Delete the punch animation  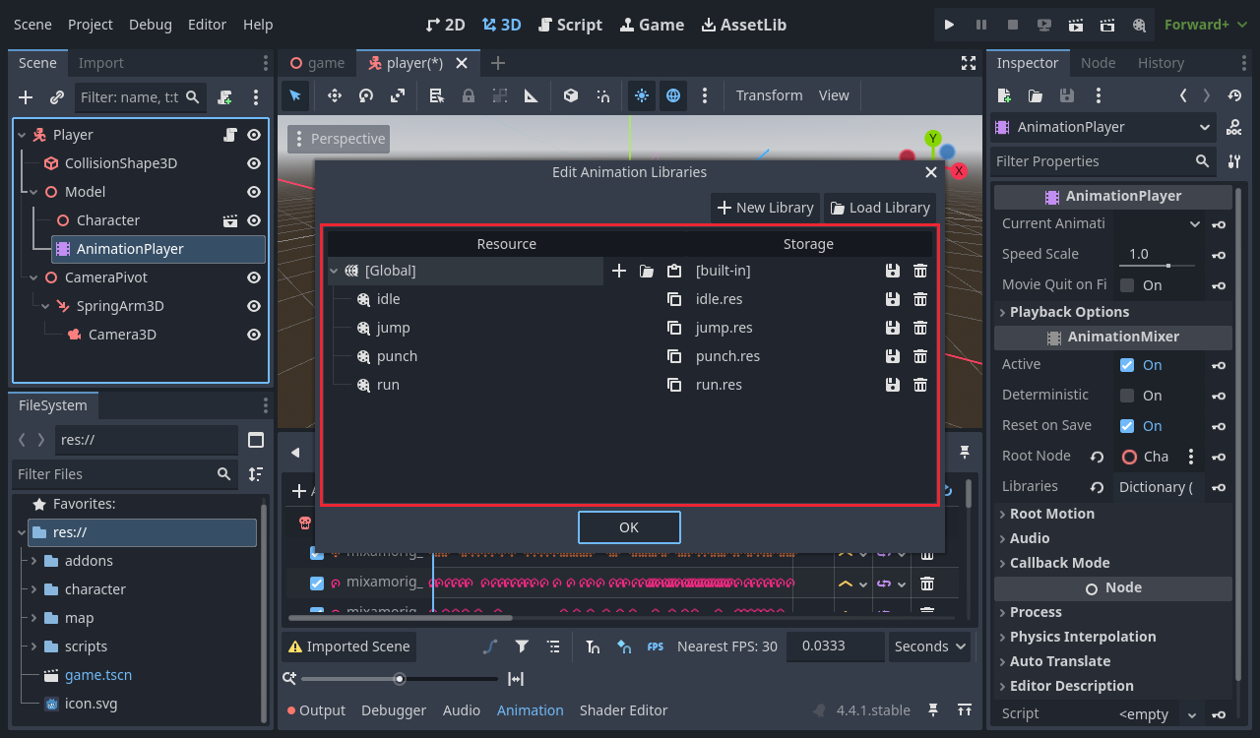920,356
